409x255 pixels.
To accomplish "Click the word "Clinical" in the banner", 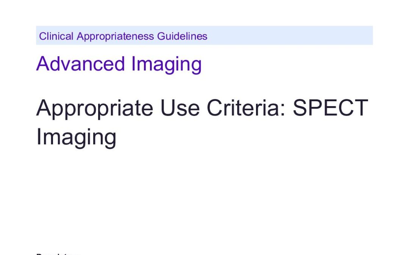I will 56,36.
